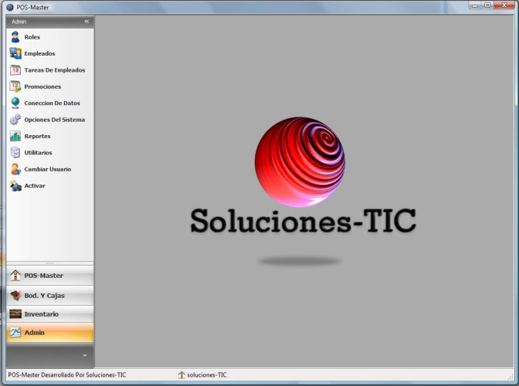Click the navigation pane splitter grip dots

[50, 263]
